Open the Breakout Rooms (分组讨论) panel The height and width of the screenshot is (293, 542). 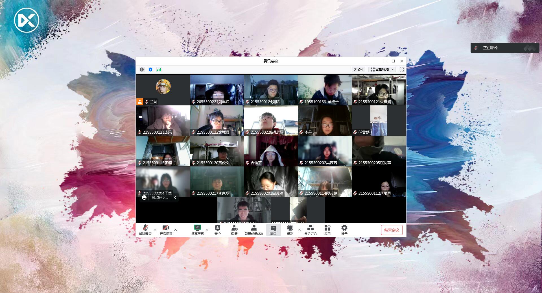[x=310, y=230]
